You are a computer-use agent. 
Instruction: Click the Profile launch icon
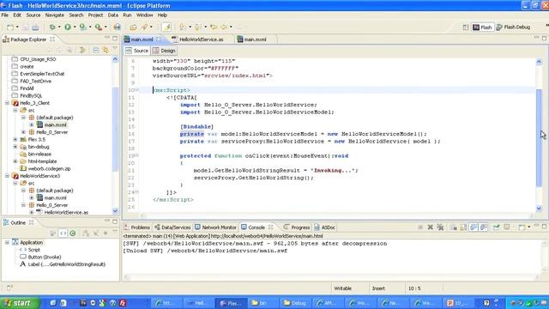(83, 27)
